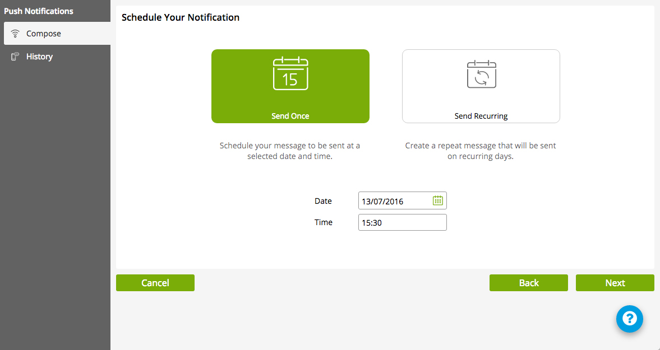Click the Push Notifications sidebar header
Screen dimensions: 660x350
[39, 11]
